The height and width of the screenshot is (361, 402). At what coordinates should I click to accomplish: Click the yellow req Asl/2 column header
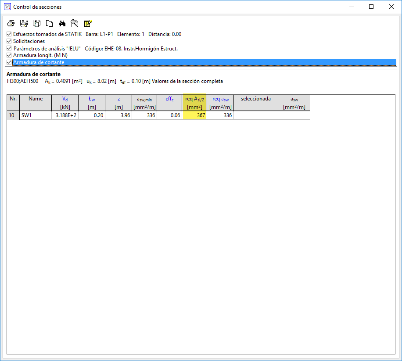point(194,103)
